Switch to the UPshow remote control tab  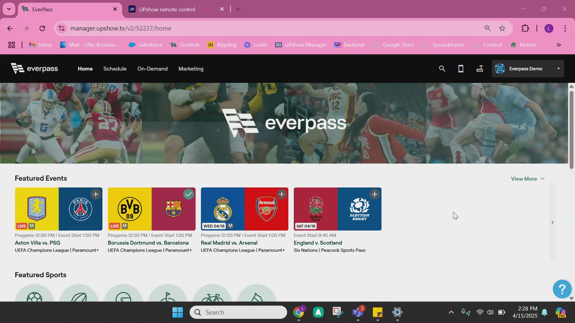(176, 9)
